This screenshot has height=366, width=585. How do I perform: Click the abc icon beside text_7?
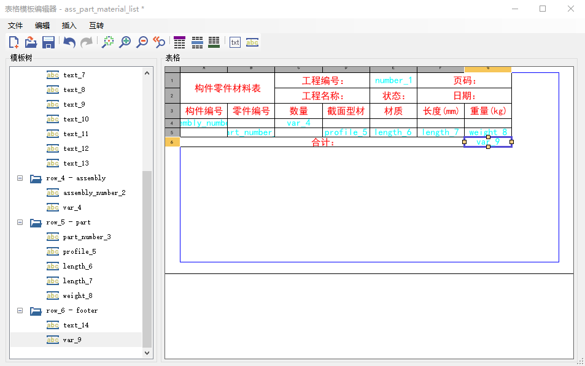(53, 75)
